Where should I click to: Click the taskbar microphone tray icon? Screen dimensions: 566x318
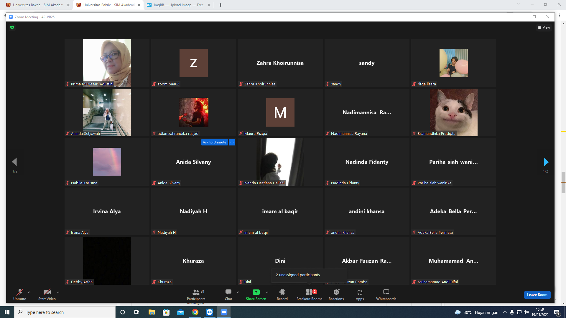512,312
